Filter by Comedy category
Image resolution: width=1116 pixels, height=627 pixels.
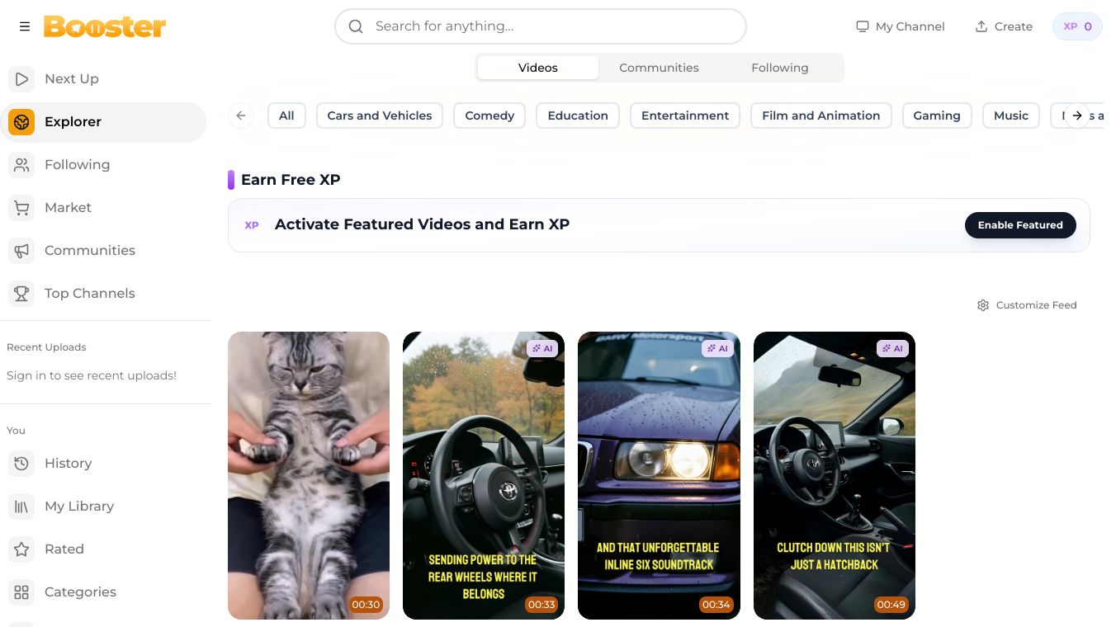click(489, 115)
